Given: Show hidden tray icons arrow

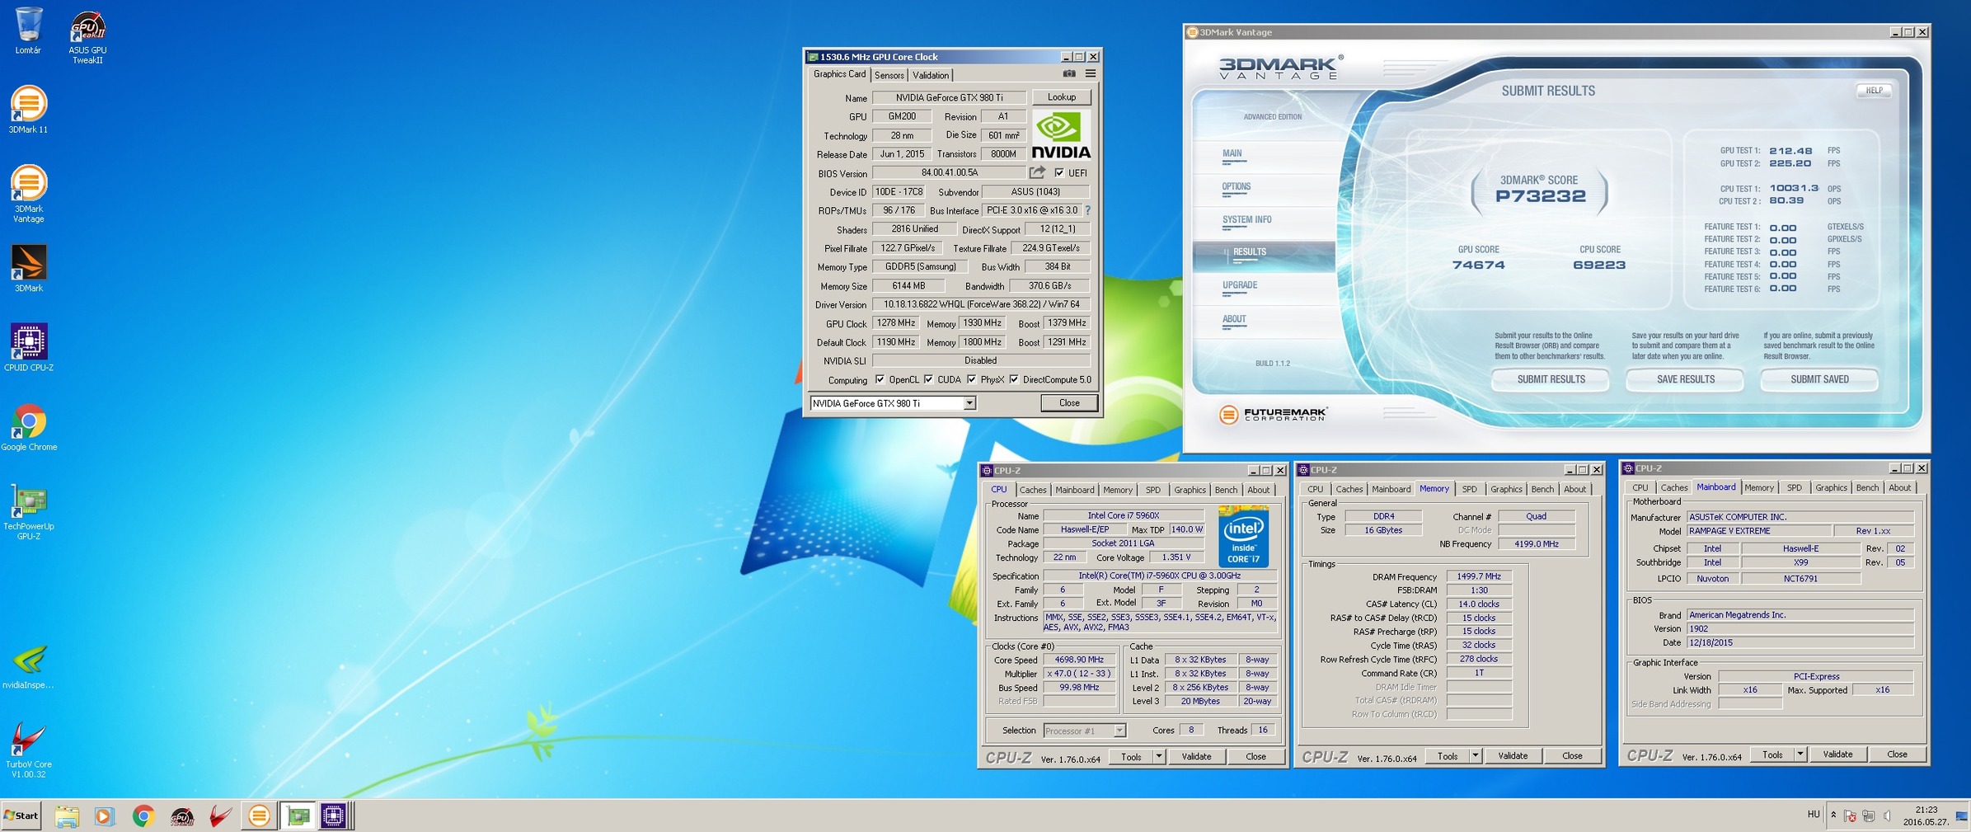Looking at the screenshot, I should coord(1833,816).
